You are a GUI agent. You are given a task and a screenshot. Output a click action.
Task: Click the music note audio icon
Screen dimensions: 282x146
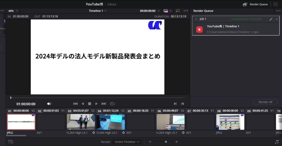point(276,142)
